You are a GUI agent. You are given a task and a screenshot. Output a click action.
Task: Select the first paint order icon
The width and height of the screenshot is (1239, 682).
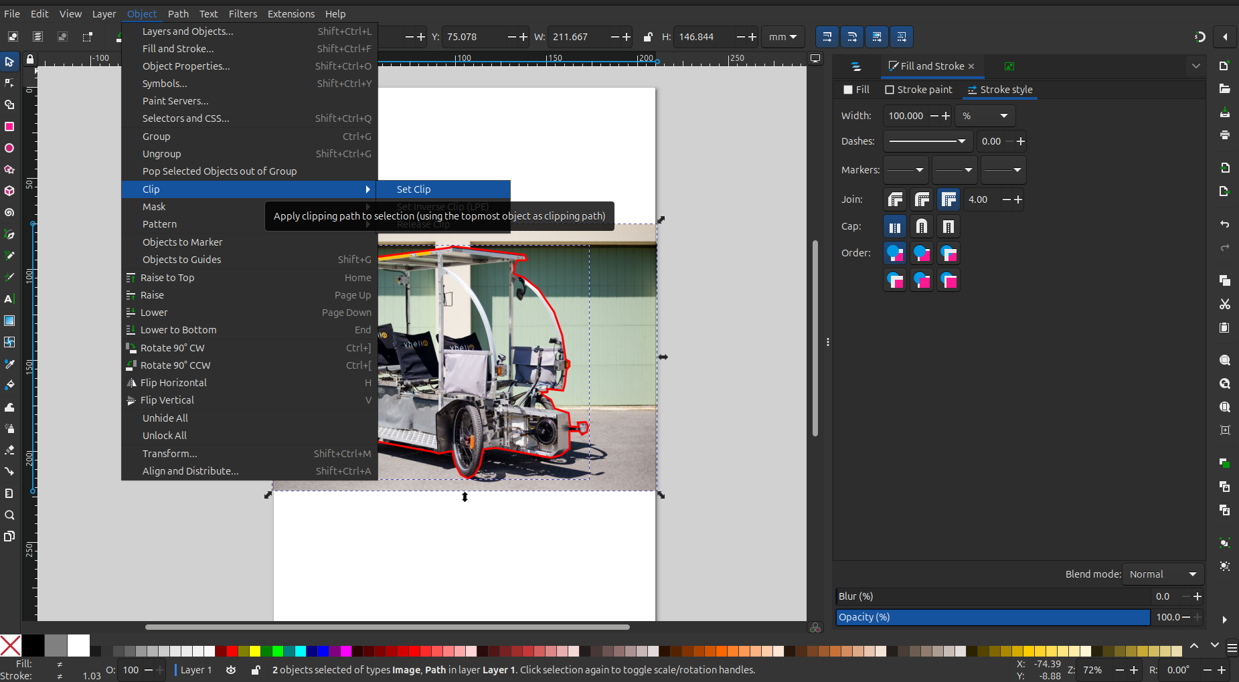click(x=895, y=253)
